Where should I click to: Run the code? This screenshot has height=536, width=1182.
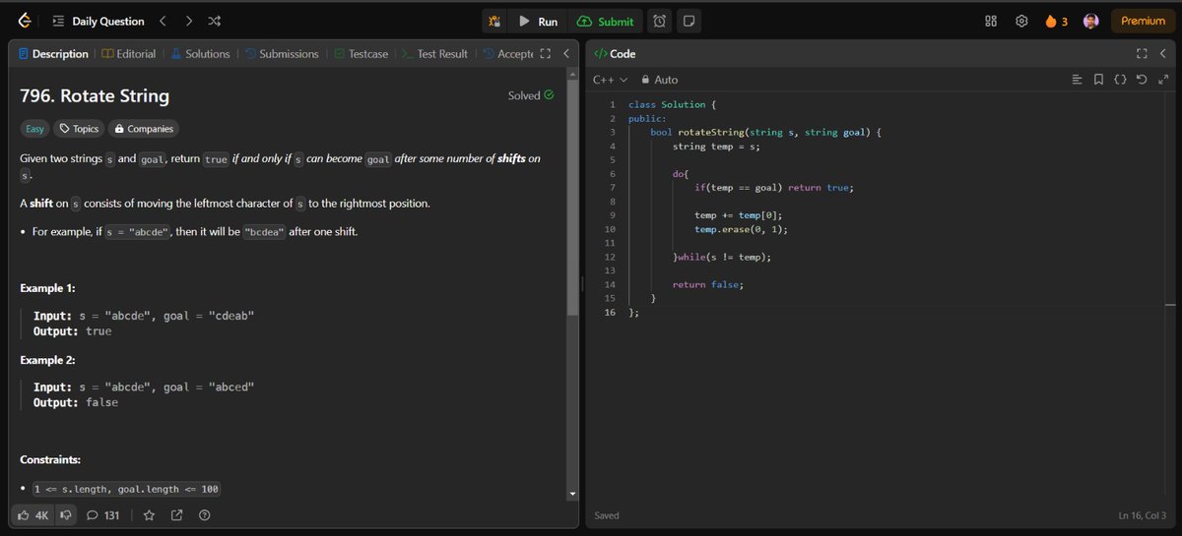click(x=538, y=21)
